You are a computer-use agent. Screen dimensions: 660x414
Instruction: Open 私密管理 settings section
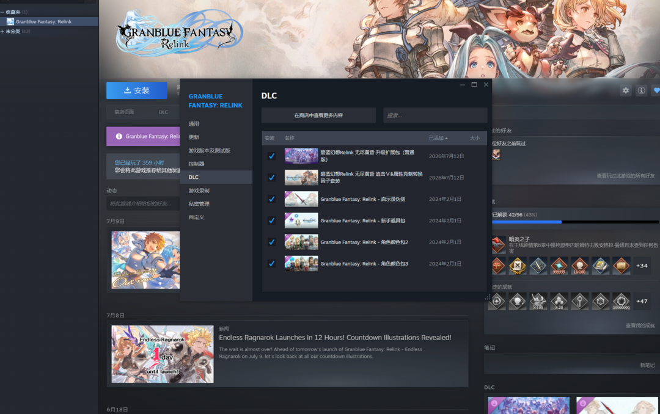[x=216, y=204]
